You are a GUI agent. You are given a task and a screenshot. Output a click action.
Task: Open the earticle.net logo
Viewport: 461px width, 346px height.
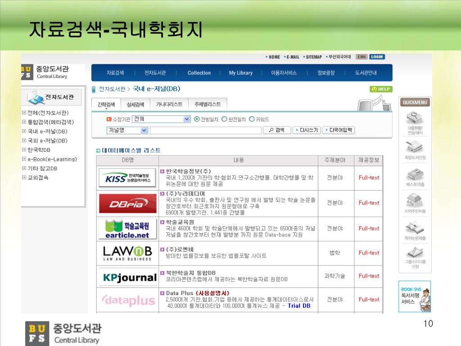[127, 229]
